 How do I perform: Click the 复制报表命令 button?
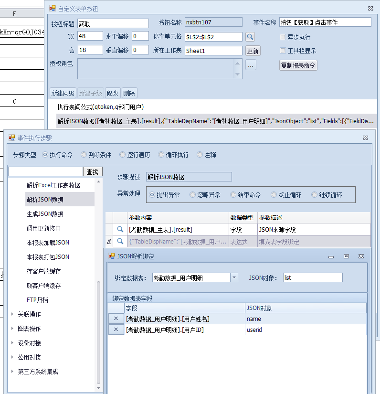298,65
